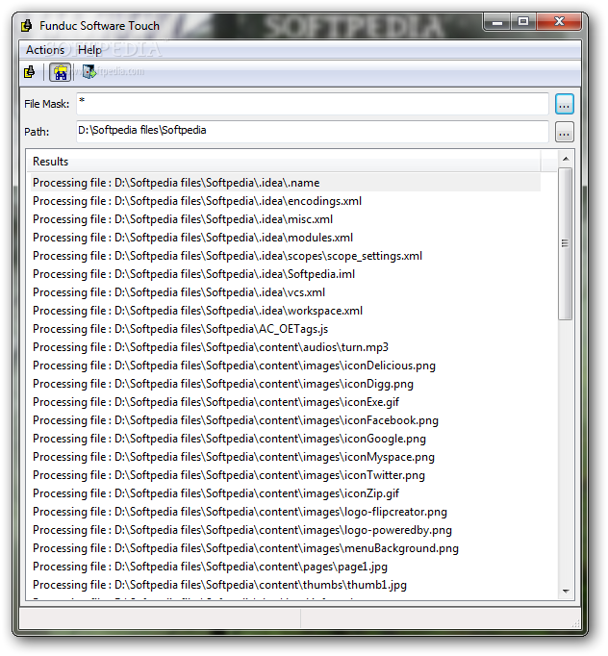Select the menuBackground.png result row
The width and height of the screenshot is (608, 656).
286,548
